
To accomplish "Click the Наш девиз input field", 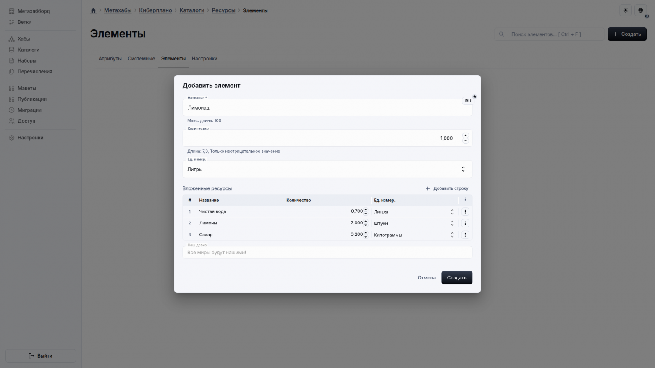I will [x=327, y=253].
